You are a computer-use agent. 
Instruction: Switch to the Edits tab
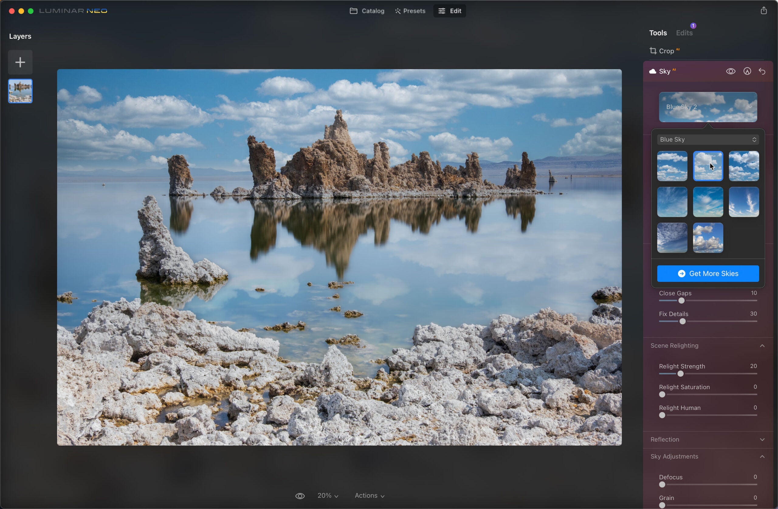point(684,33)
